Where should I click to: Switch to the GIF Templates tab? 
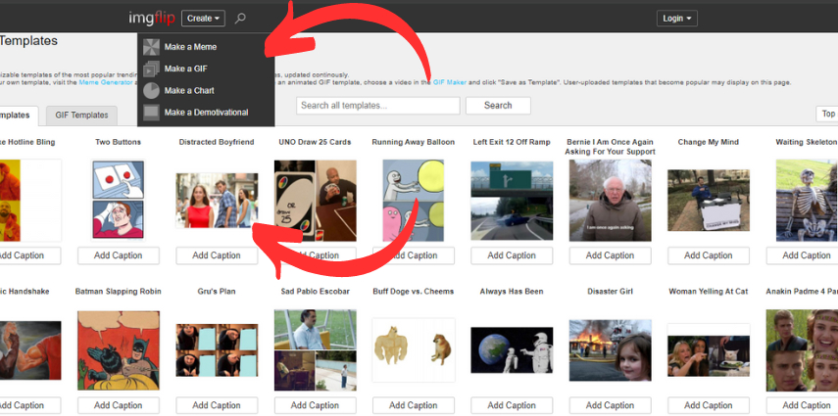(82, 116)
